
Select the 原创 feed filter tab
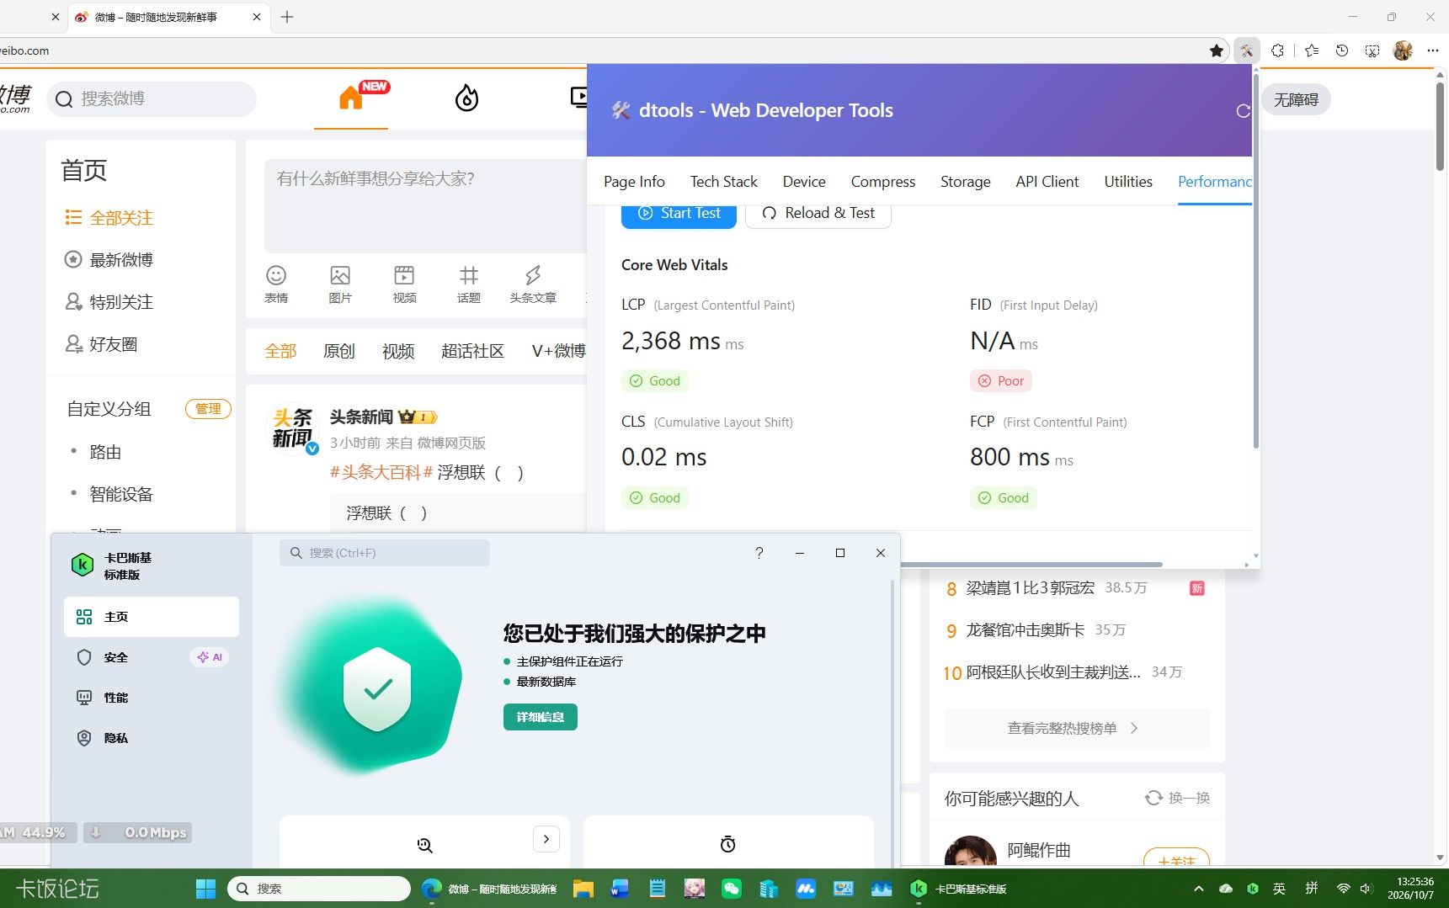point(339,351)
